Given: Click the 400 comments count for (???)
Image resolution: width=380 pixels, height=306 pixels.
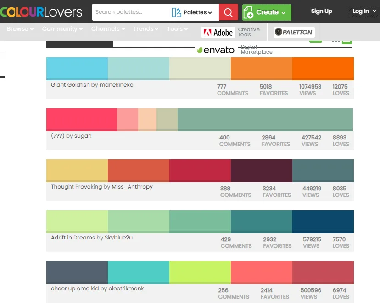Looking at the screenshot, I should click(x=224, y=137).
